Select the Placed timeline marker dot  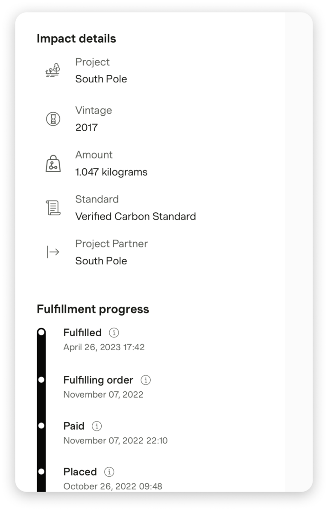(41, 472)
